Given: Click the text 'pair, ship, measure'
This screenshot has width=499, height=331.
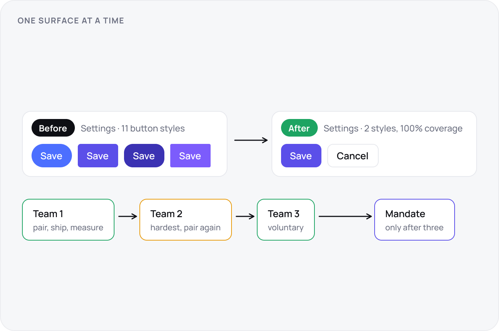Looking at the screenshot, I should (68, 228).
